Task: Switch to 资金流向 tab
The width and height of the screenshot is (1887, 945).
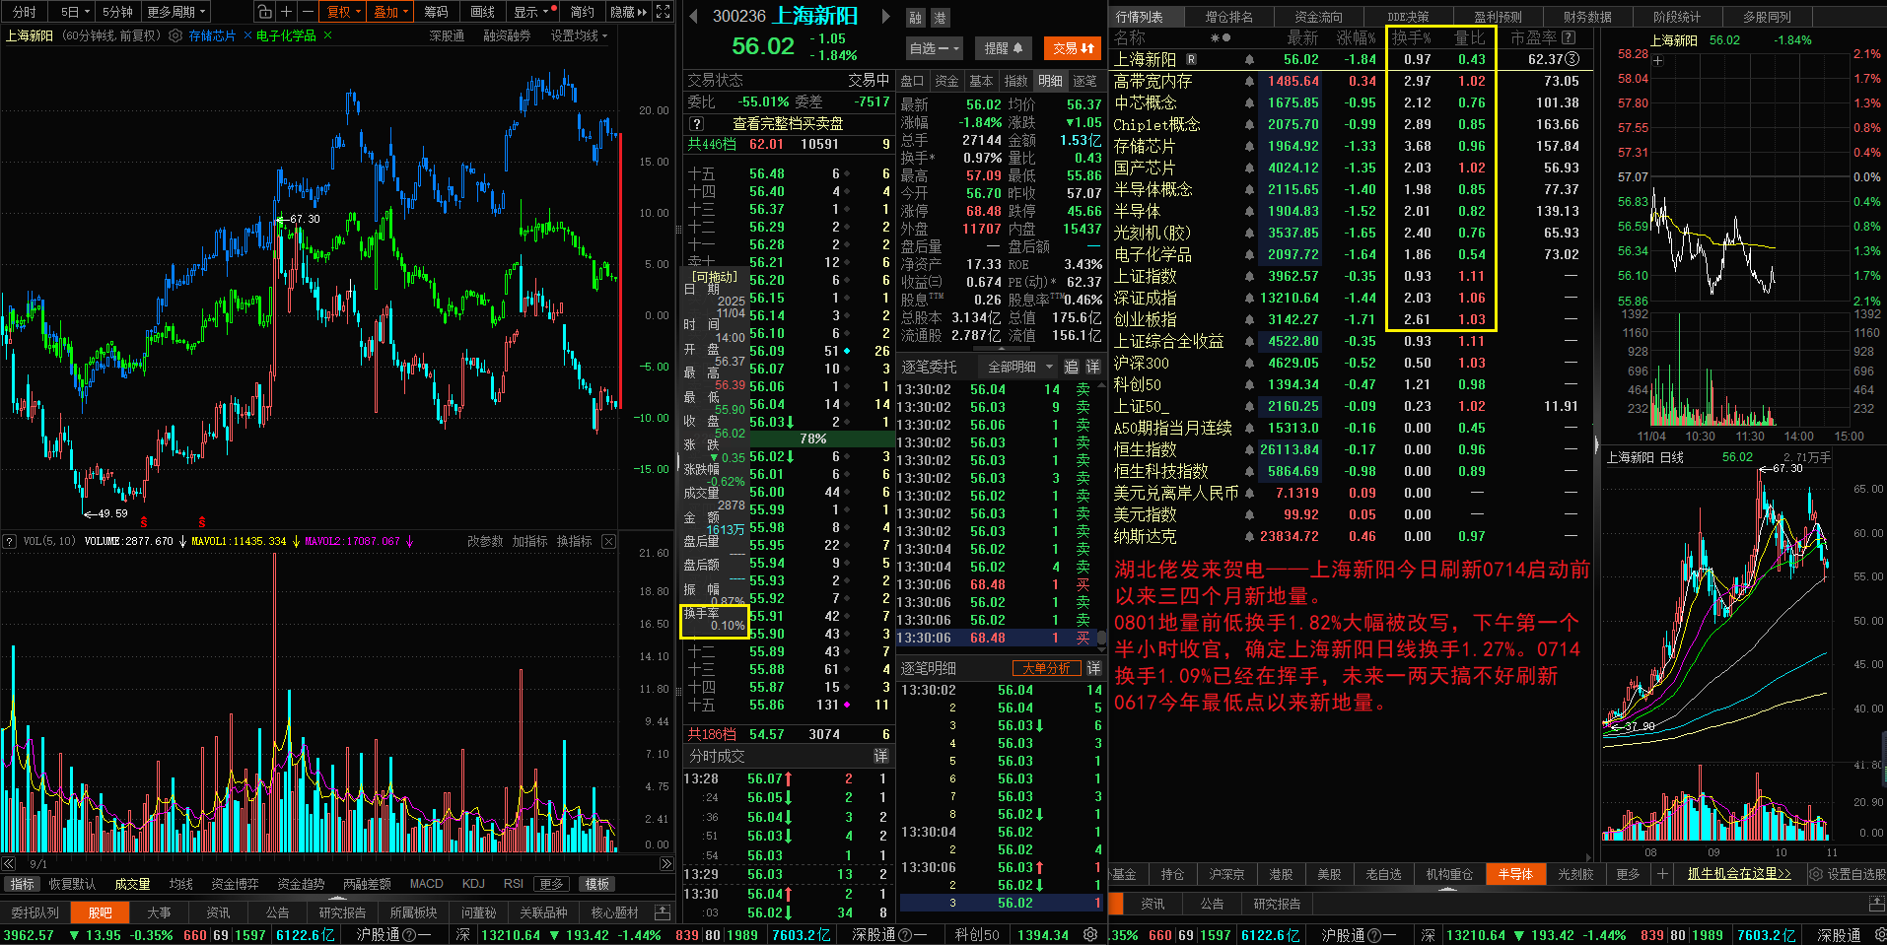Action: pyautogui.click(x=1318, y=17)
